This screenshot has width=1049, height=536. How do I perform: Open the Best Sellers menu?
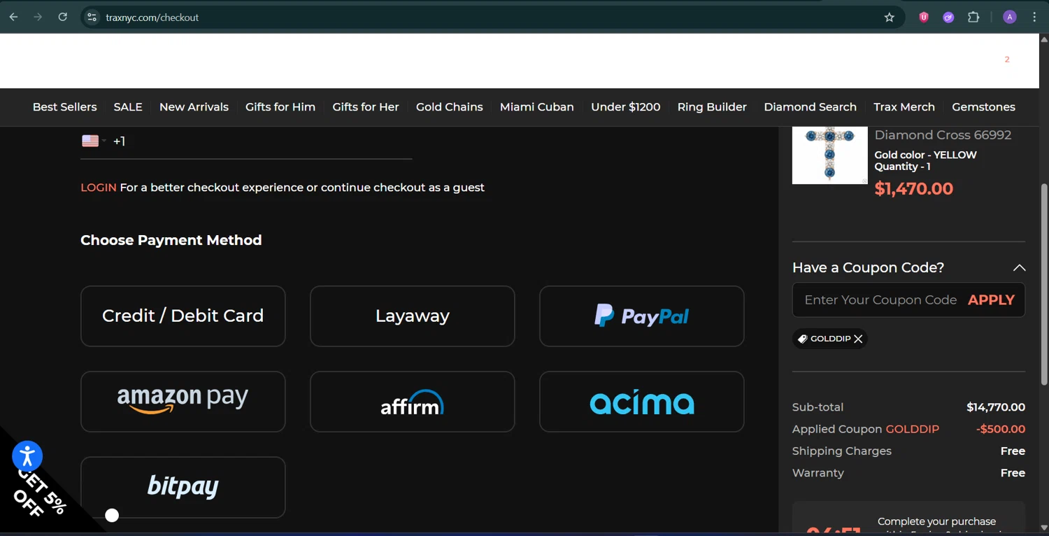(x=65, y=107)
